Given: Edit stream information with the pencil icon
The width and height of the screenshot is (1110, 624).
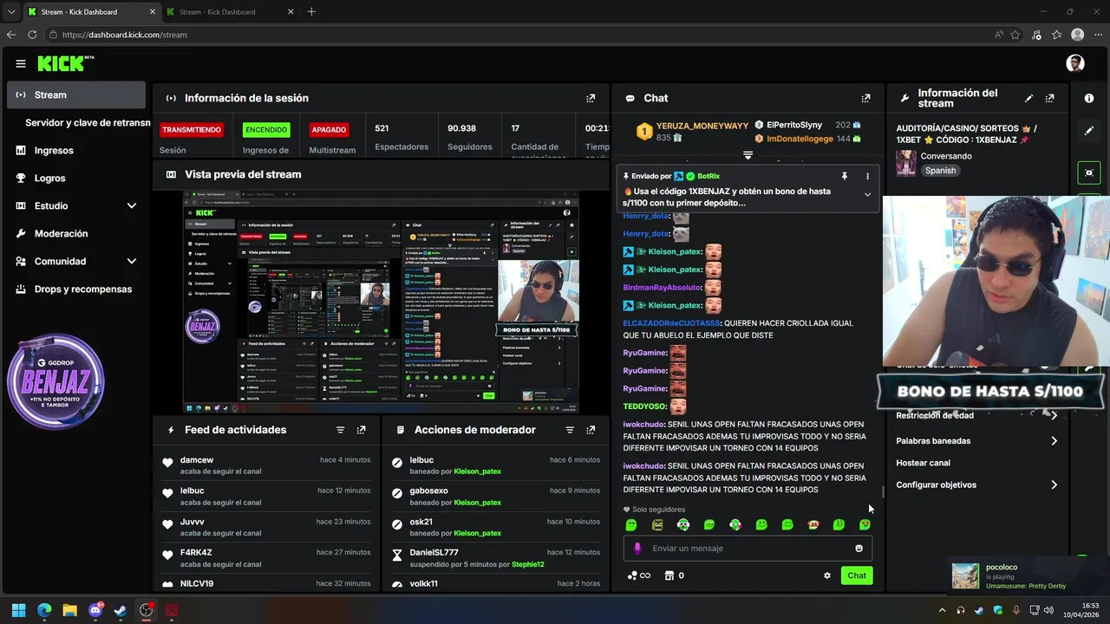Looking at the screenshot, I should [x=1029, y=99].
